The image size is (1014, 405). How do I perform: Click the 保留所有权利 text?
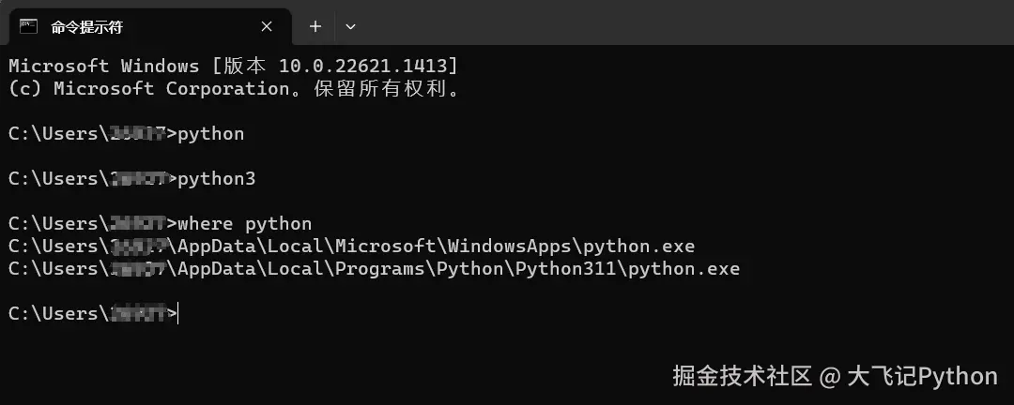(384, 88)
